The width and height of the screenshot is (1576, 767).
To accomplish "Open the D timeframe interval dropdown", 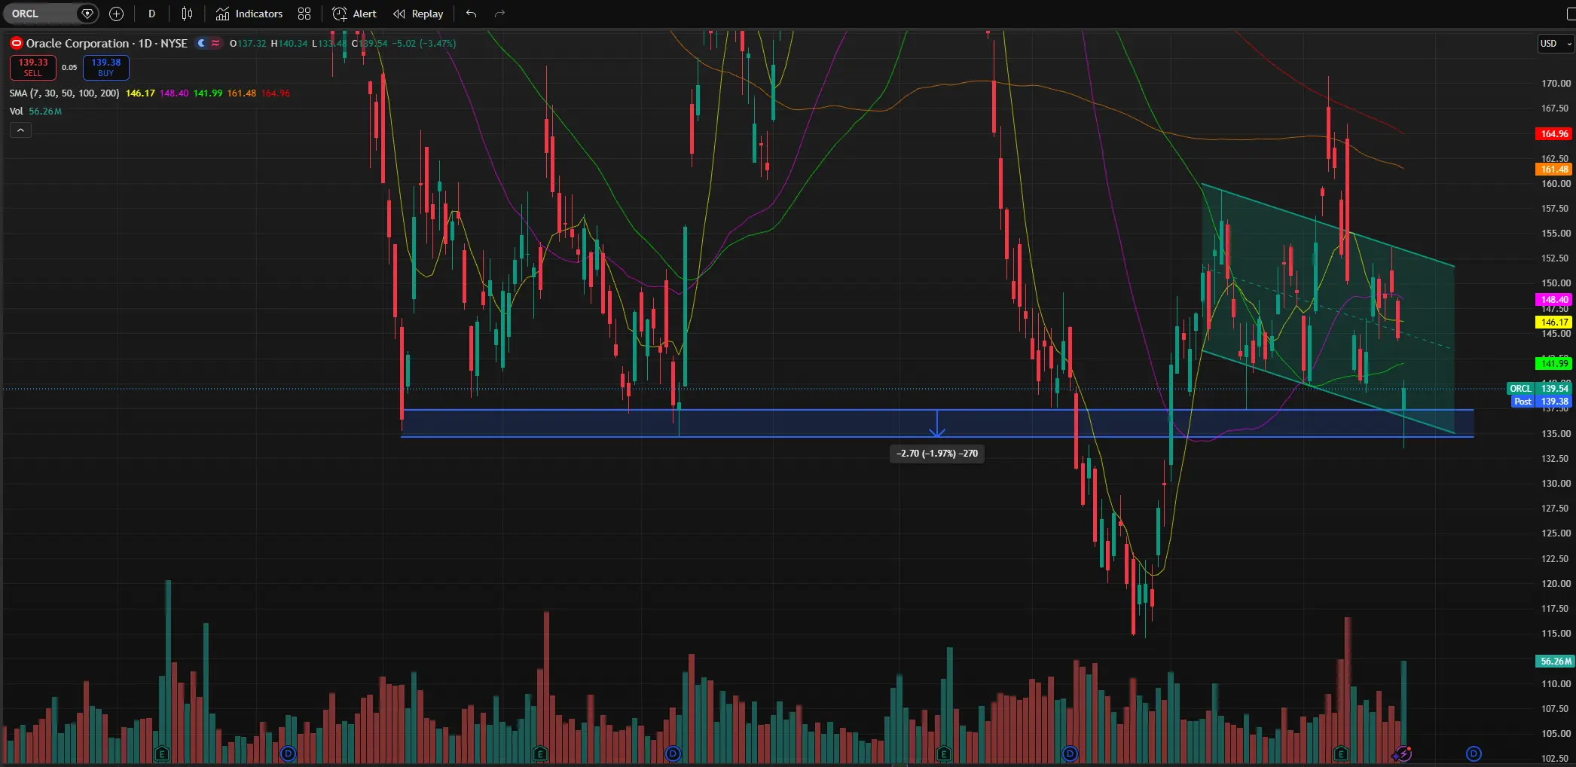I will coord(151,14).
